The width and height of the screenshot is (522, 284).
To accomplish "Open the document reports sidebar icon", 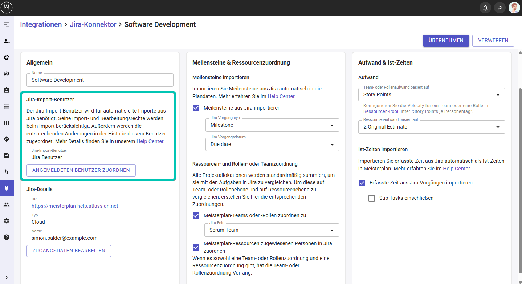I will click(7, 155).
